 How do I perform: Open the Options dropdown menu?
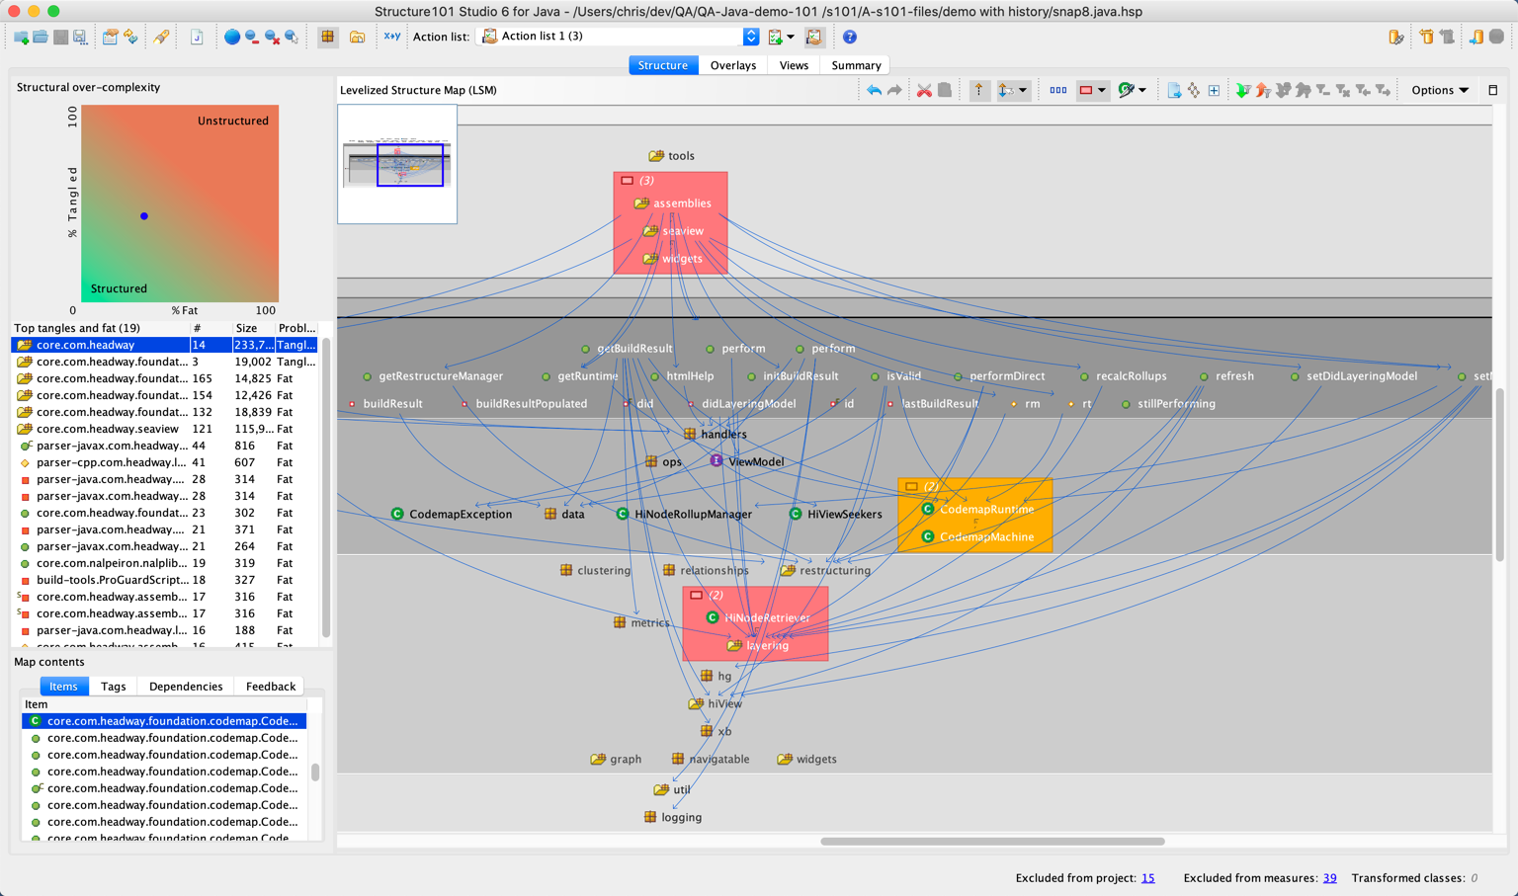(1439, 90)
